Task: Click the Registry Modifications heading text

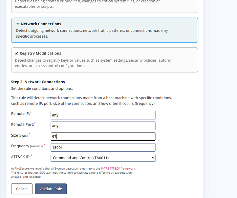Action: coord(40,53)
